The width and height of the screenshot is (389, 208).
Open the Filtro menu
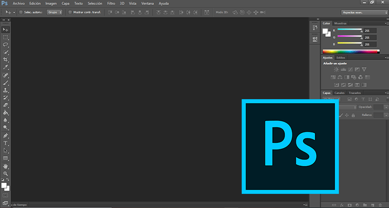[111, 3]
